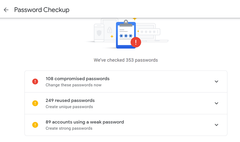
Task: Click the Password Checkup page title
Action: [x=42, y=10]
